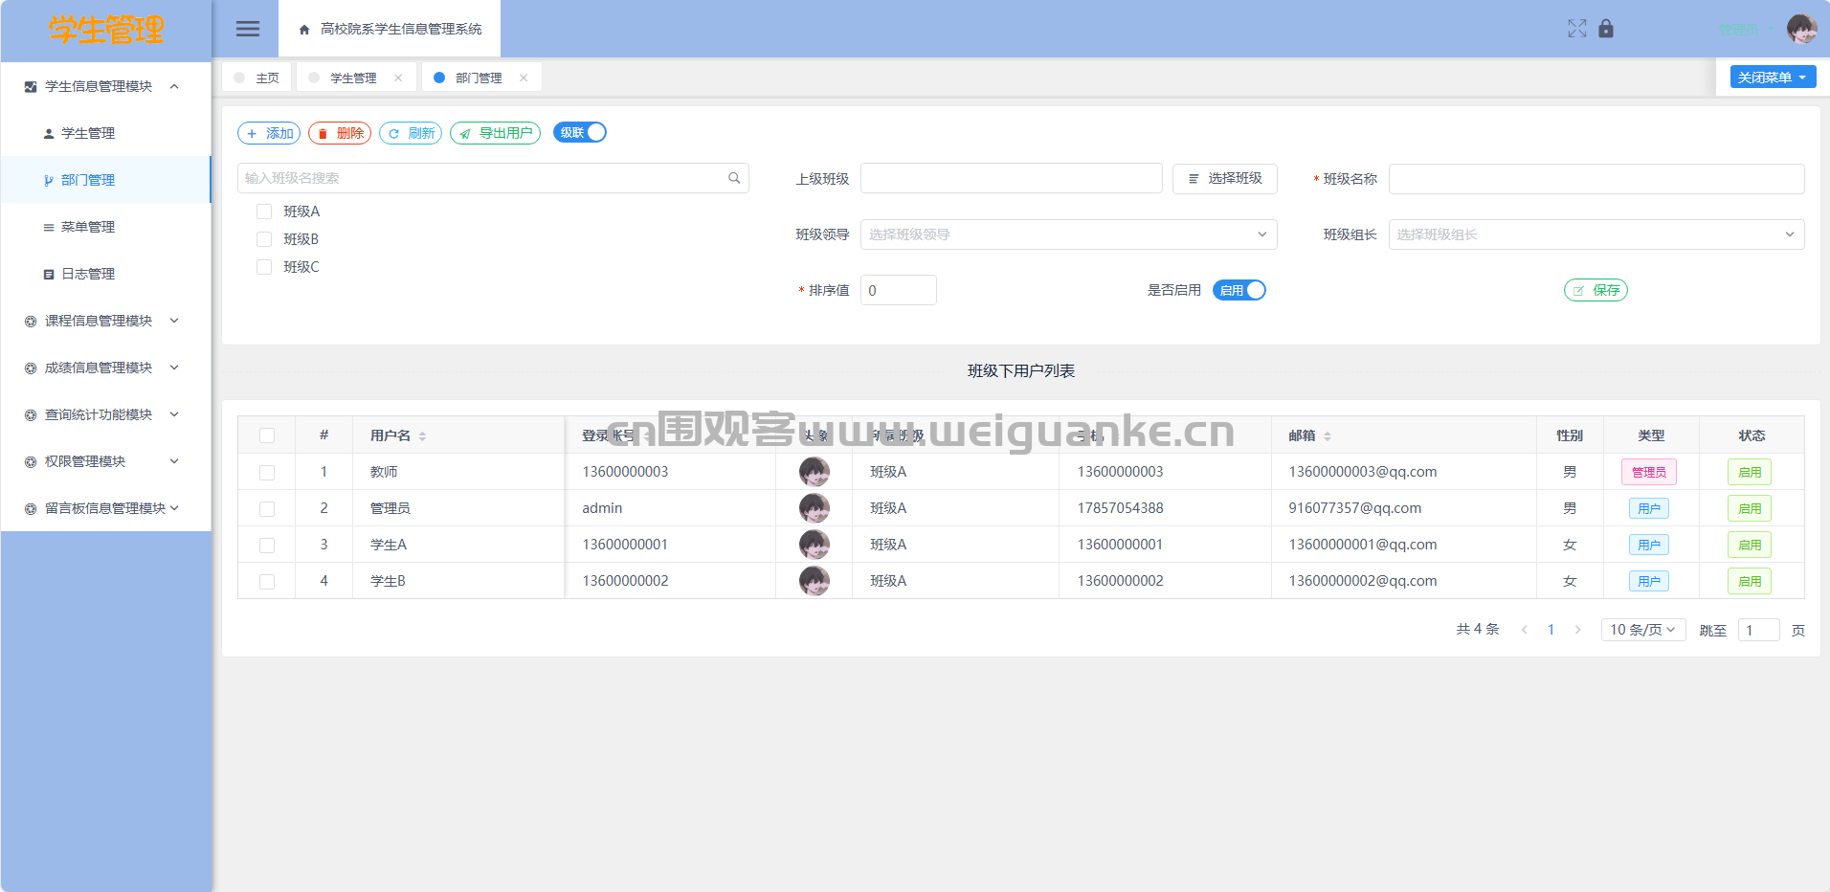The width and height of the screenshot is (1830, 892).
Task: Toggle the 级联 switch
Action: (580, 133)
